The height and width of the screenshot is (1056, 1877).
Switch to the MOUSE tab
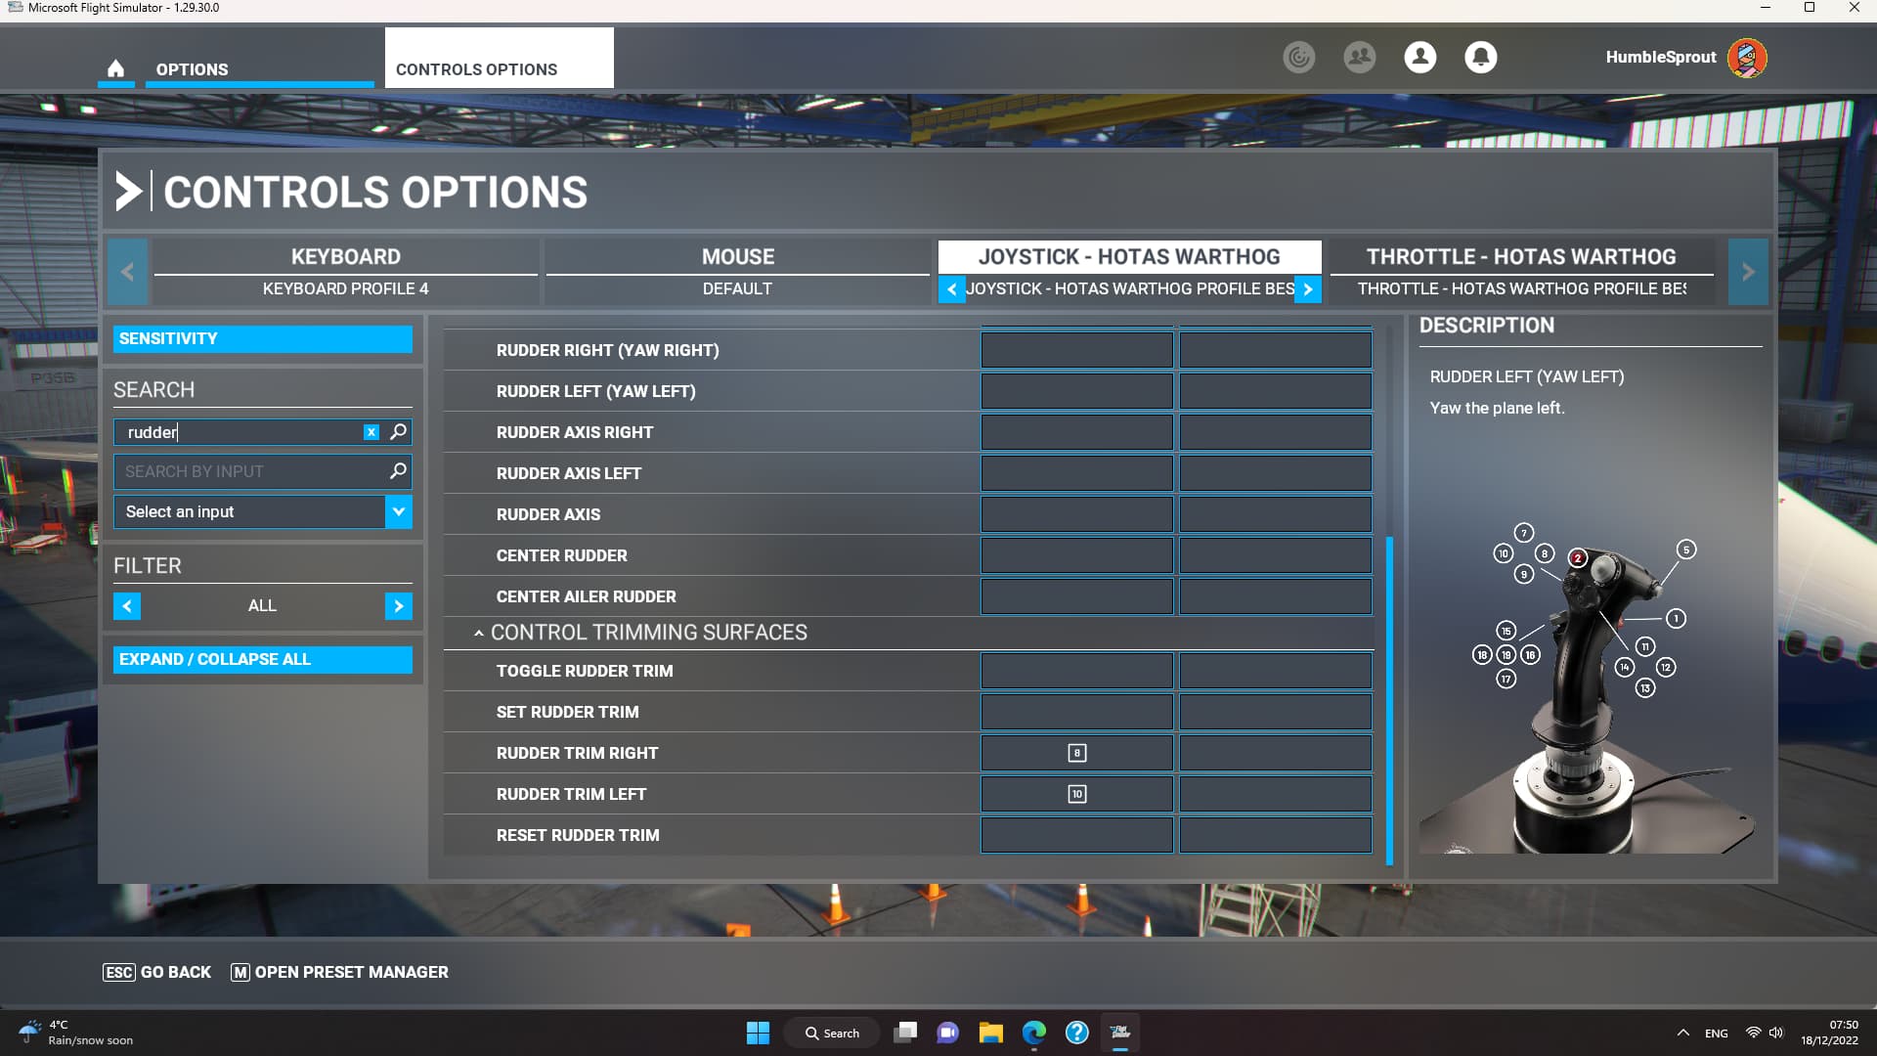pos(737,256)
